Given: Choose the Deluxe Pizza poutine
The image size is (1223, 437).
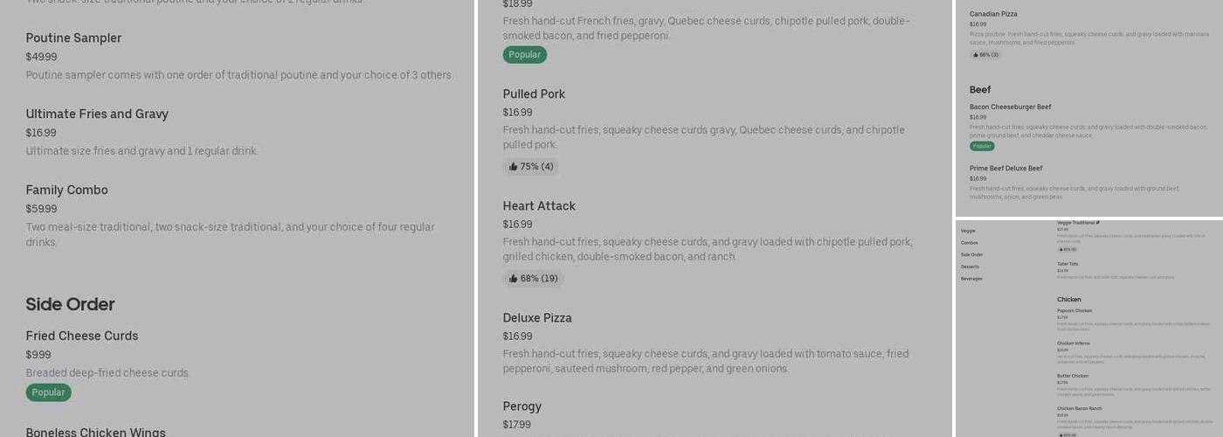Looking at the screenshot, I should click(x=537, y=318).
